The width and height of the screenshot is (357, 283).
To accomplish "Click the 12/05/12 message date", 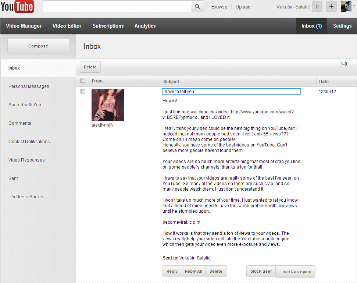I will click(327, 92).
